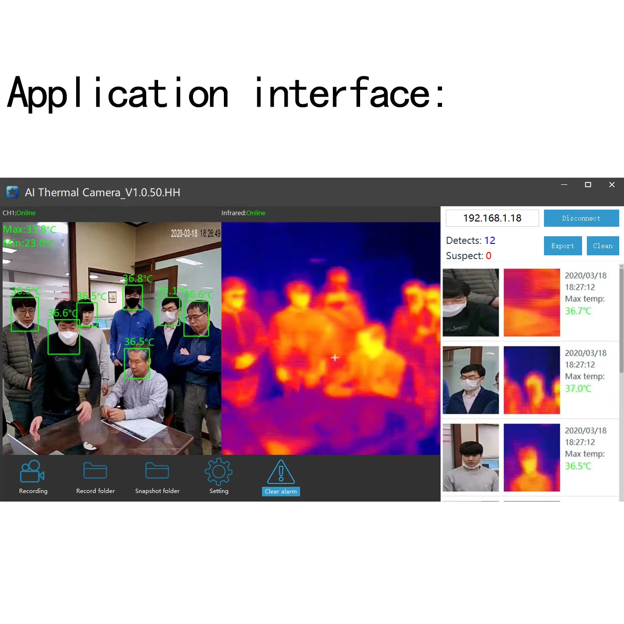Click the AI Thermal Camera app icon

point(12,192)
